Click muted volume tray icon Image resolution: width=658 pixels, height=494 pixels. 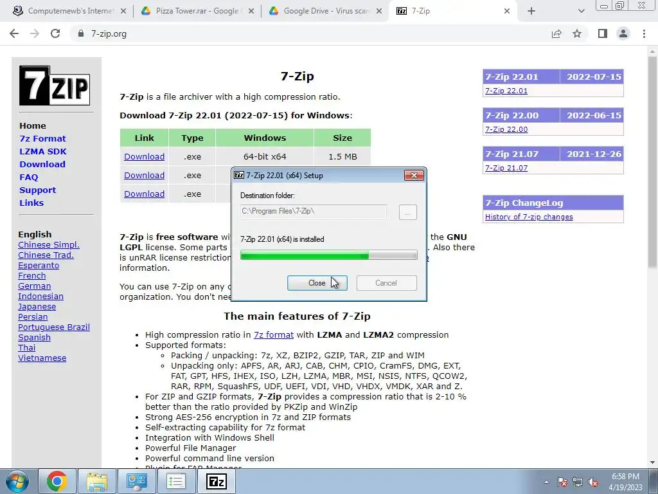pyautogui.click(x=593, y=482)
